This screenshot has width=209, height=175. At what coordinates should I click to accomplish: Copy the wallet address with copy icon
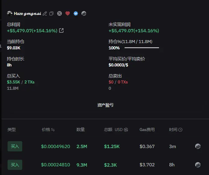click(x=51, y=13)
